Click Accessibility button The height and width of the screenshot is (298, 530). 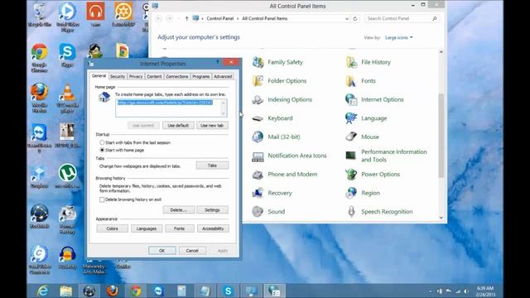pos(213,228)
